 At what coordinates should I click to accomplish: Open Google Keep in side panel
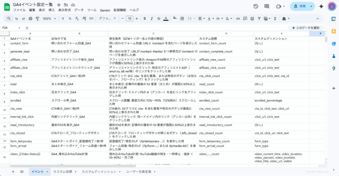(334, 31)
